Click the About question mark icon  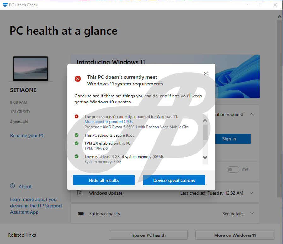click(x=12, y=186)
